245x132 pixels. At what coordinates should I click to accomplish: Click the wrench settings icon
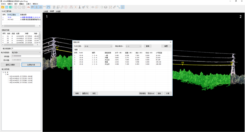62,7
